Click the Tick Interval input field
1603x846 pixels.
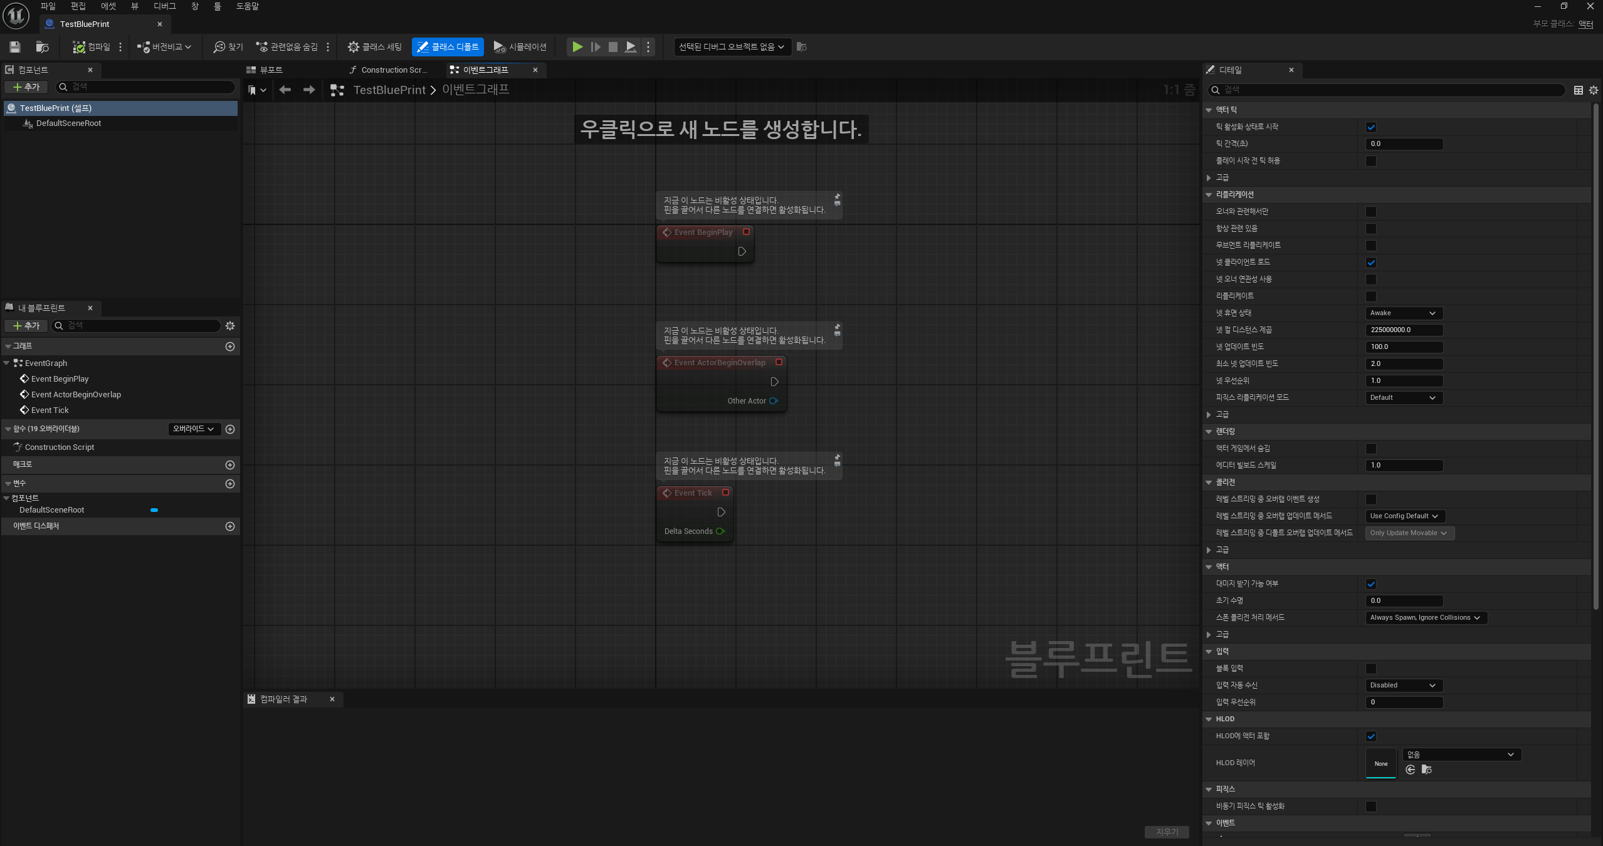click(1403, 144)
